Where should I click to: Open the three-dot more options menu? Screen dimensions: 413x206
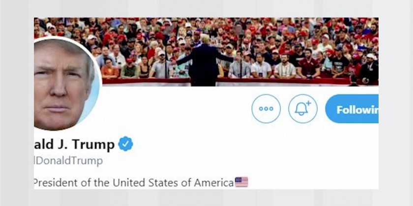(x=266, y=108)
